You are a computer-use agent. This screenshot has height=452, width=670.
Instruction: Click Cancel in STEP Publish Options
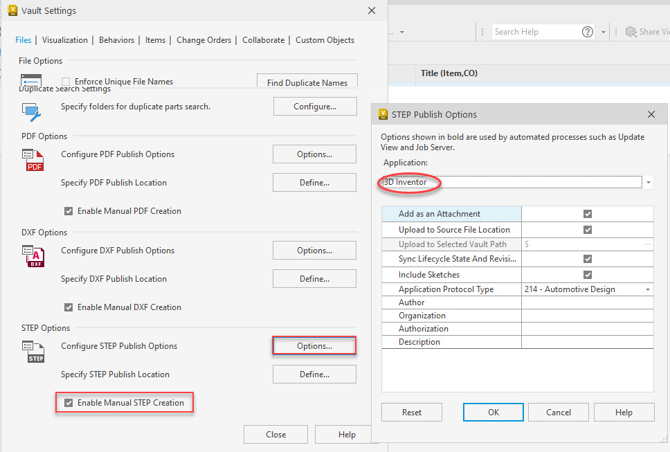(559, 413)
